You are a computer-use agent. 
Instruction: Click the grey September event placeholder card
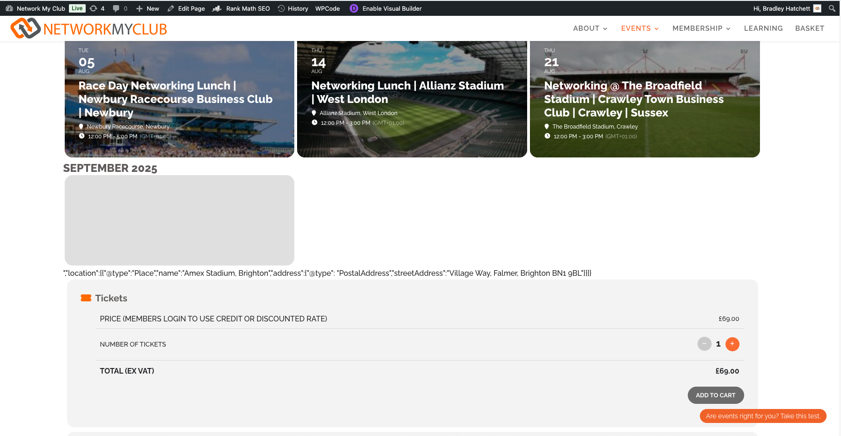tap(179, 220)
